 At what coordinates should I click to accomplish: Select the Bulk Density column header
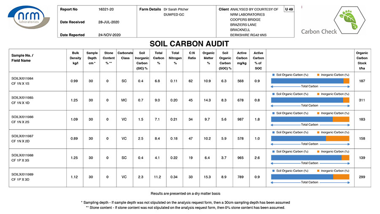(x=75, y=58)
